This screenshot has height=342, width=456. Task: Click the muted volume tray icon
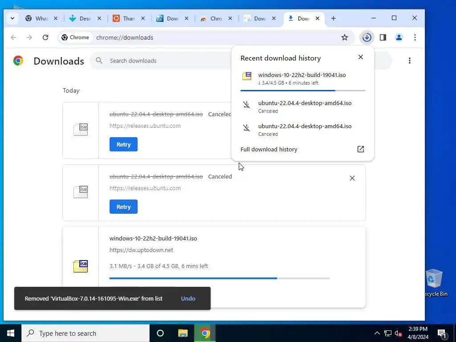[x=399, y=334]
